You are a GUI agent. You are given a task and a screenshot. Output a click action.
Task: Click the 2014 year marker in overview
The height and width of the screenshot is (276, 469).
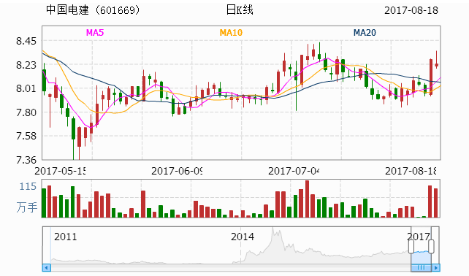click(x=243, y=237)
